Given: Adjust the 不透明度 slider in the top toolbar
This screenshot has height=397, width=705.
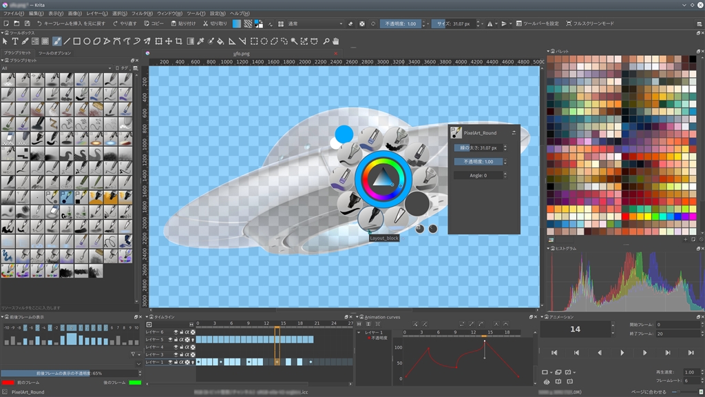Looking at the screenshot, I should pos(401,23).
